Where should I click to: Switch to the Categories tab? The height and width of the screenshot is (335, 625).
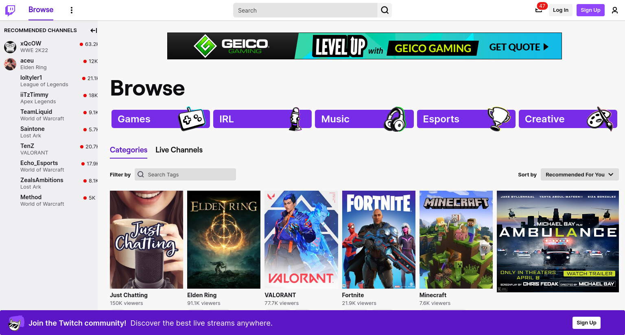point(129,150)
